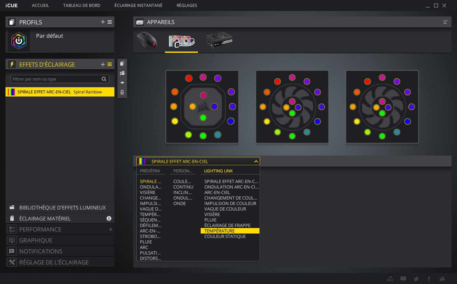Open the chat bubble icon in footer

coord(403,279)
